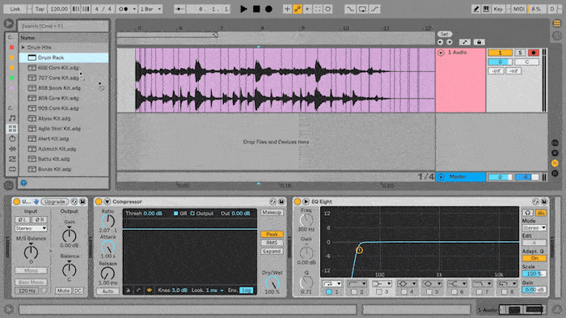Start playback with the Play button
The image size is (566, 318).
(x=243, y=9)
